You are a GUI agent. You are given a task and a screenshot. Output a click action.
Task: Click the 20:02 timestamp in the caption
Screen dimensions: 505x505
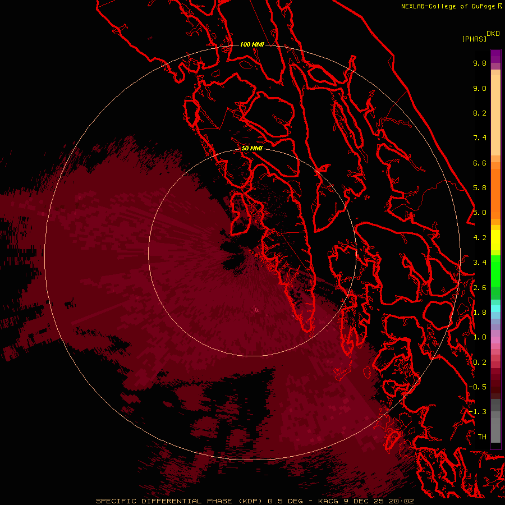coord(401,501)
